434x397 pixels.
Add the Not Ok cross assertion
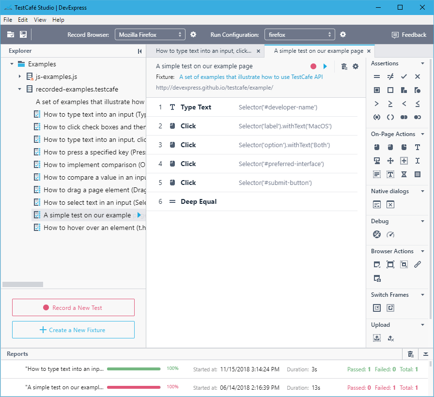pos(418,76)
